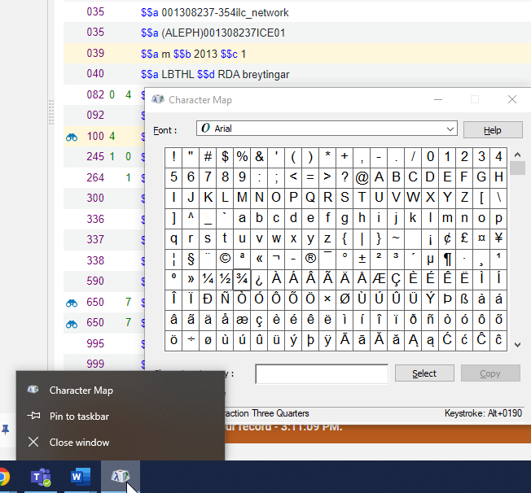The width and height of the screenshot is (531, 493).
Task: Choose Character Map in jump list
Action: [121, 390]
